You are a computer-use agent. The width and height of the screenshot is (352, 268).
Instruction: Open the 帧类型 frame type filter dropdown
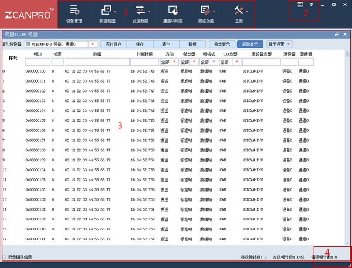194,62
